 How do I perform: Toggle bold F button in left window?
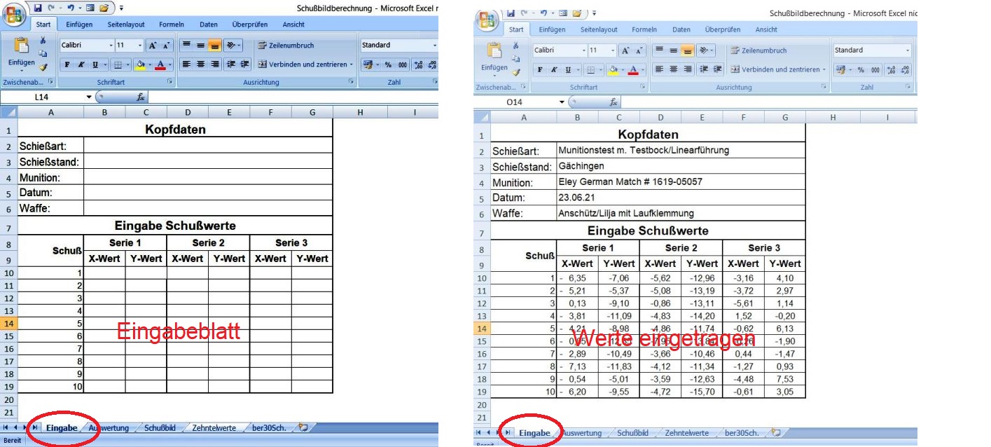pyautogui.click(x=67, y=65)
